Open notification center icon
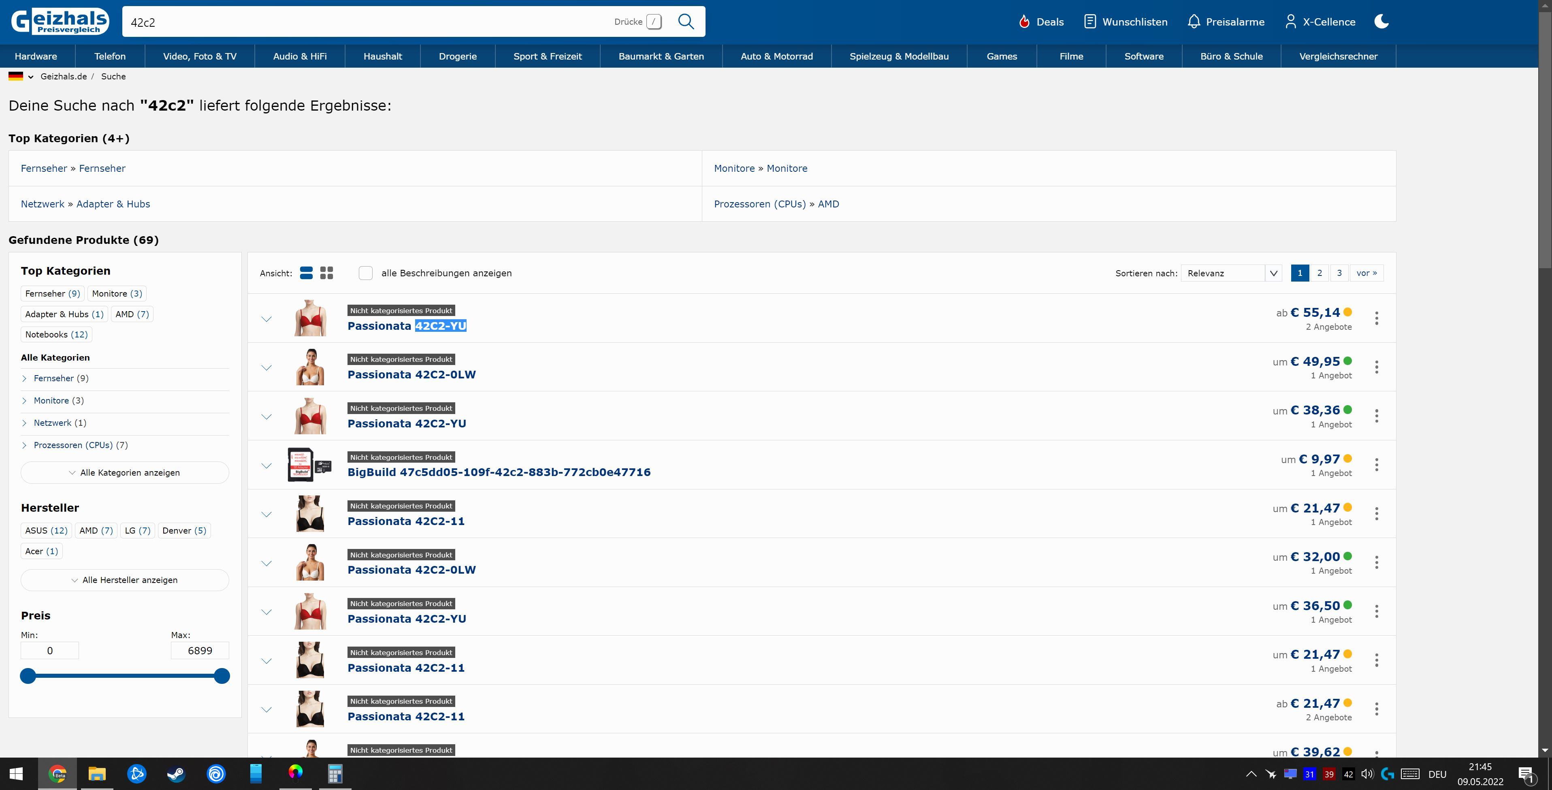The width and height of the screenshot is (1552, 790). click(x=1526, y=774)
